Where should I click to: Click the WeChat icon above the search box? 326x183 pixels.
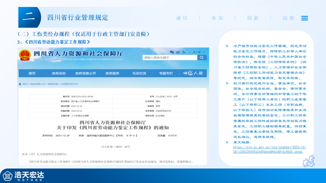[x=172, y=52]
